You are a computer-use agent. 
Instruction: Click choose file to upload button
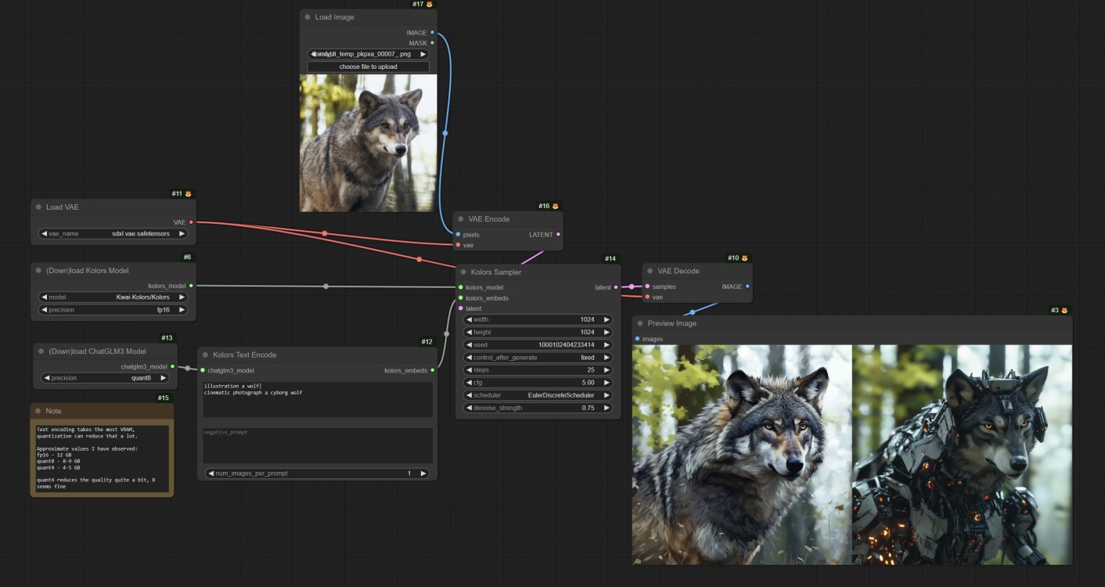(x=368, y=67)
